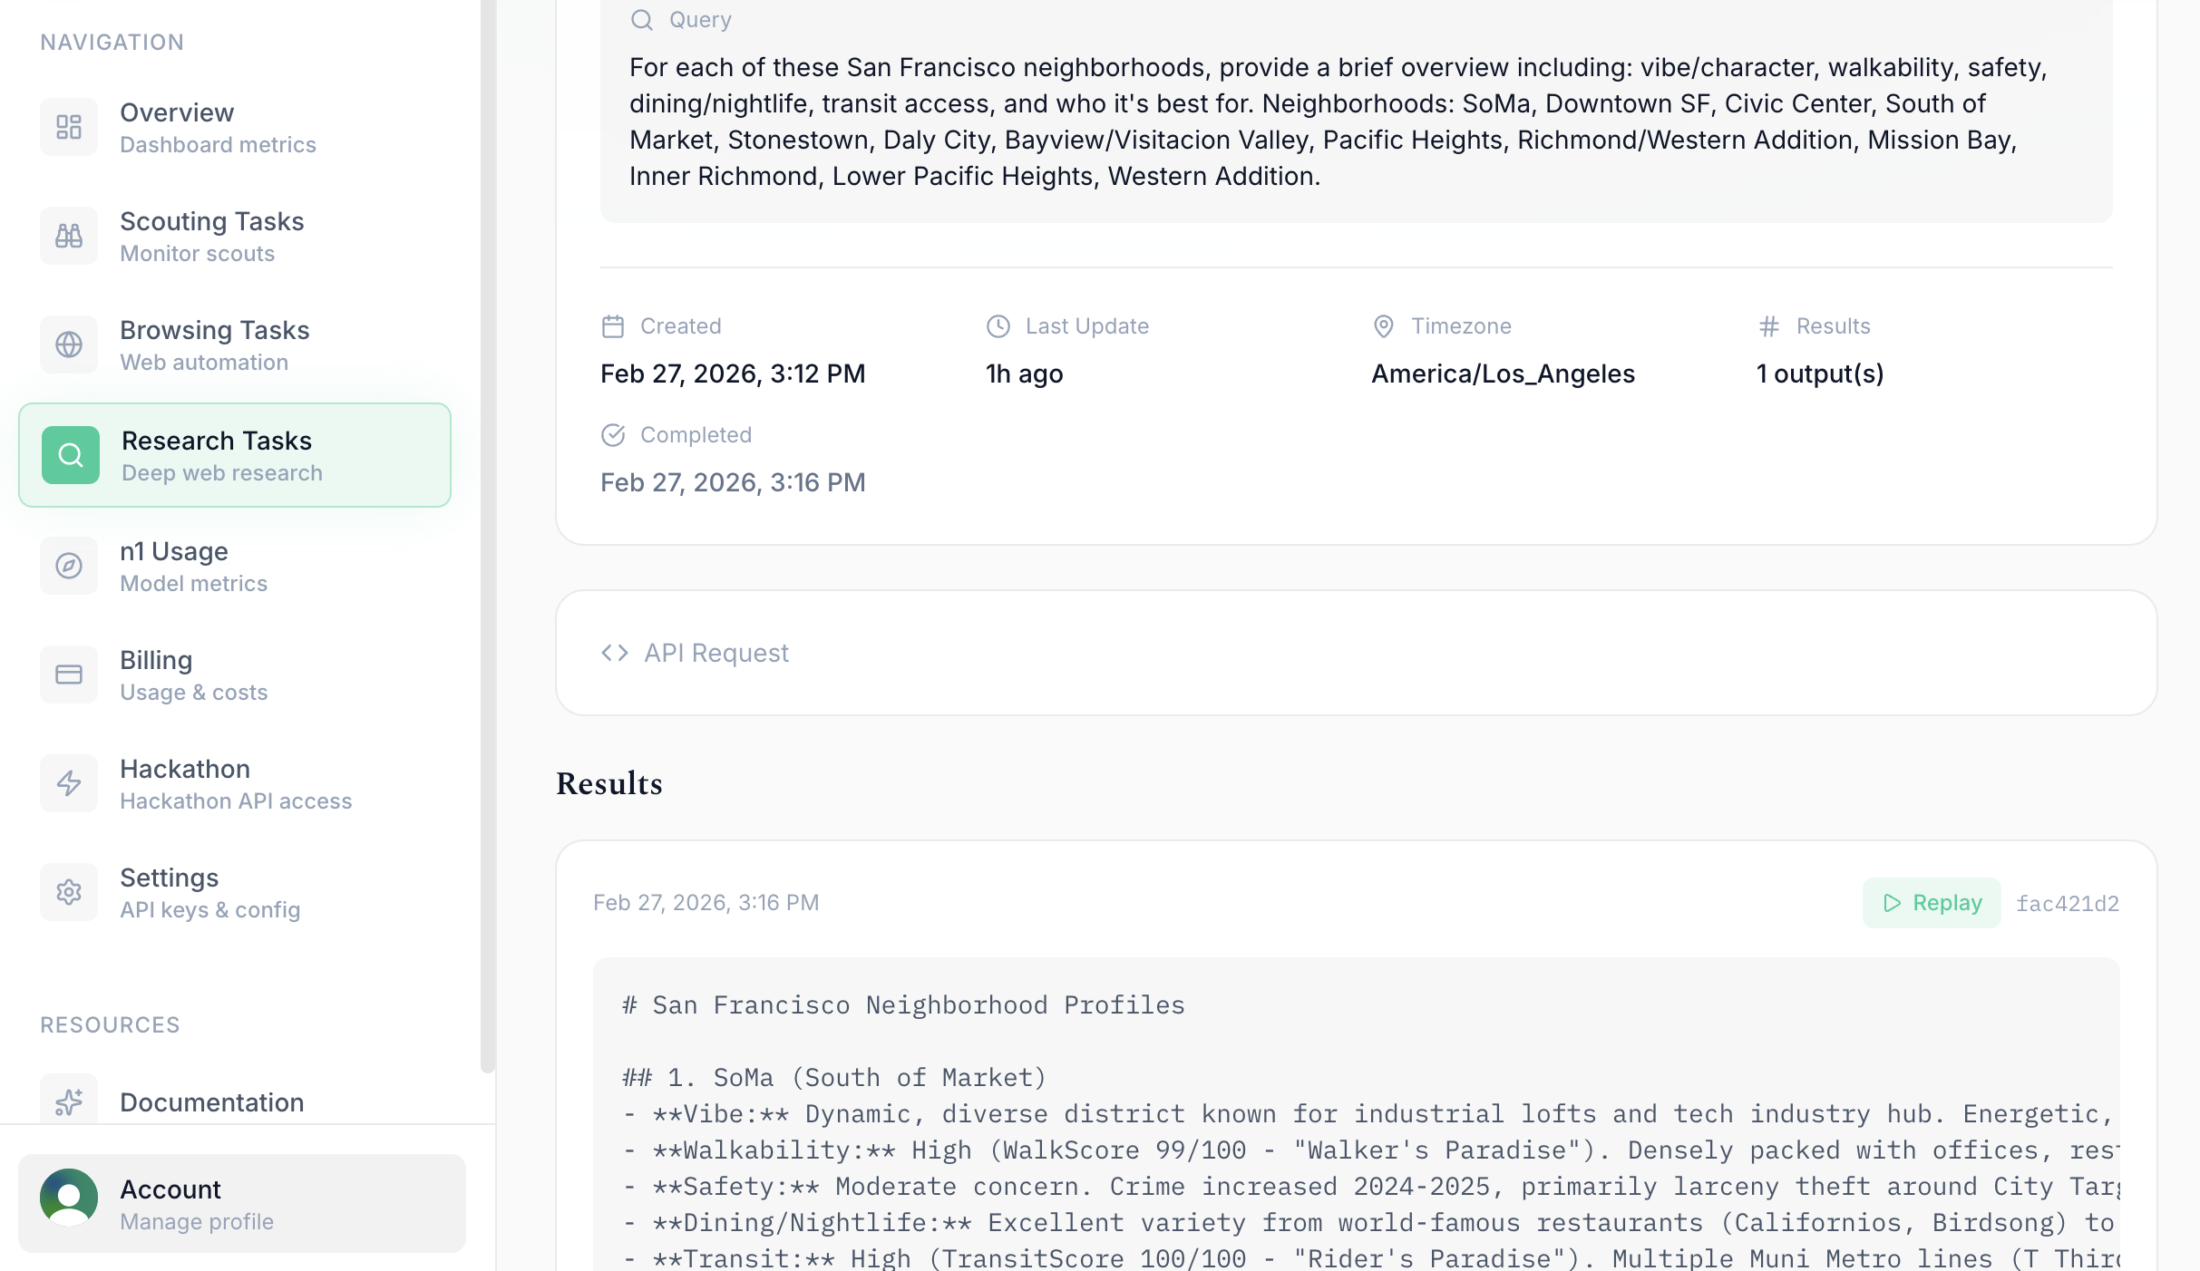Click the green Research Tasks search icon

pos(71,455)
